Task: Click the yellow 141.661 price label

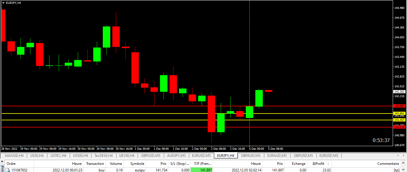Action: click(399, 113)
